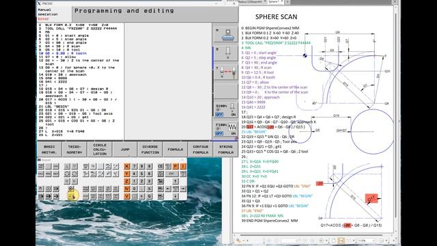Select the FORMULA softkey
Image resolution: width=437 pixels, height=246 pixels.
pos(175,150)
